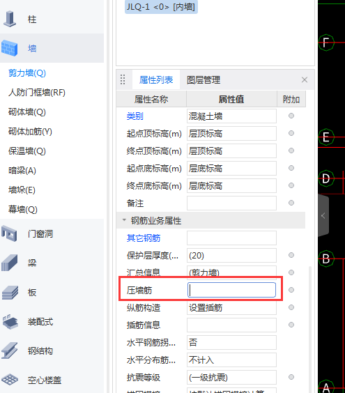Click axis marker D in drawing

click(x=326, y=178)
